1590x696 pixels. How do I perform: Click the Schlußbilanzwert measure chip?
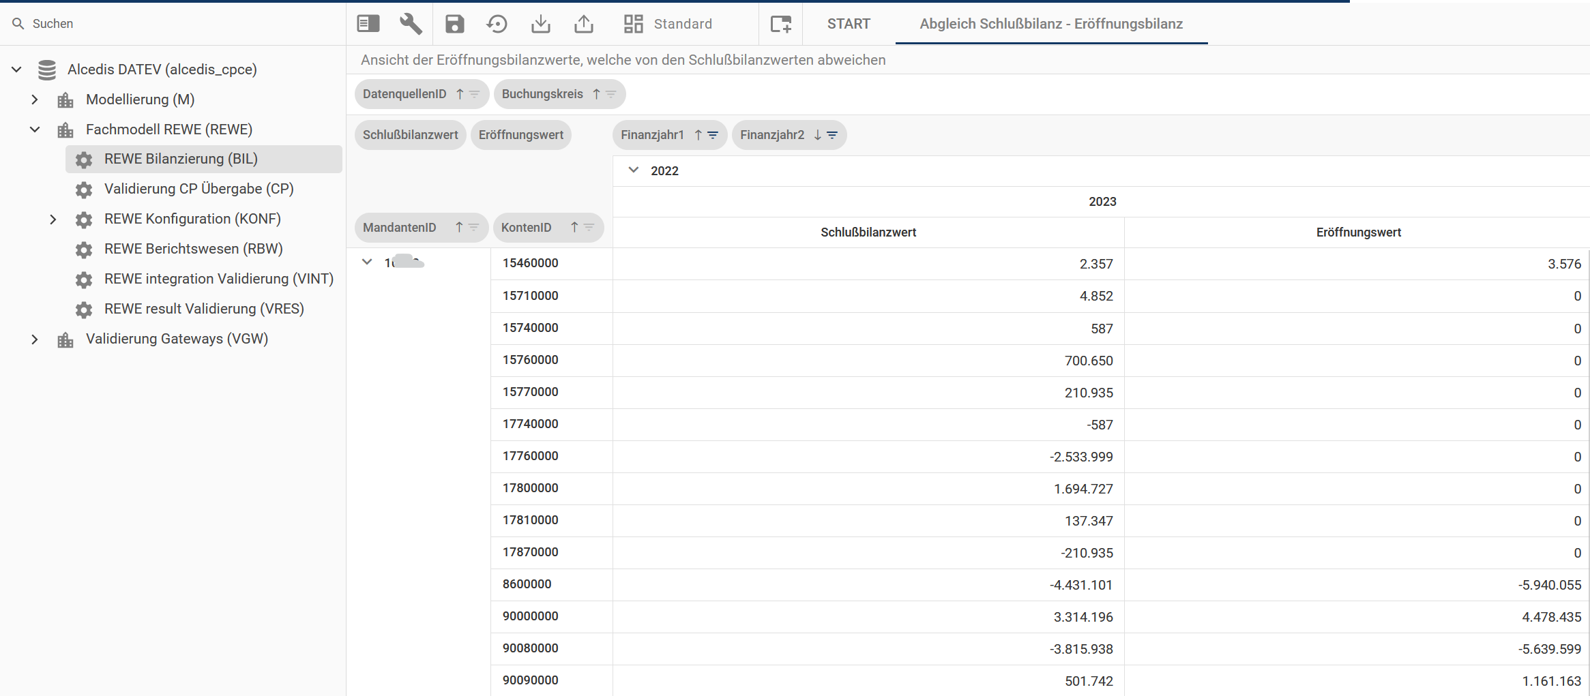pos(411,135)
